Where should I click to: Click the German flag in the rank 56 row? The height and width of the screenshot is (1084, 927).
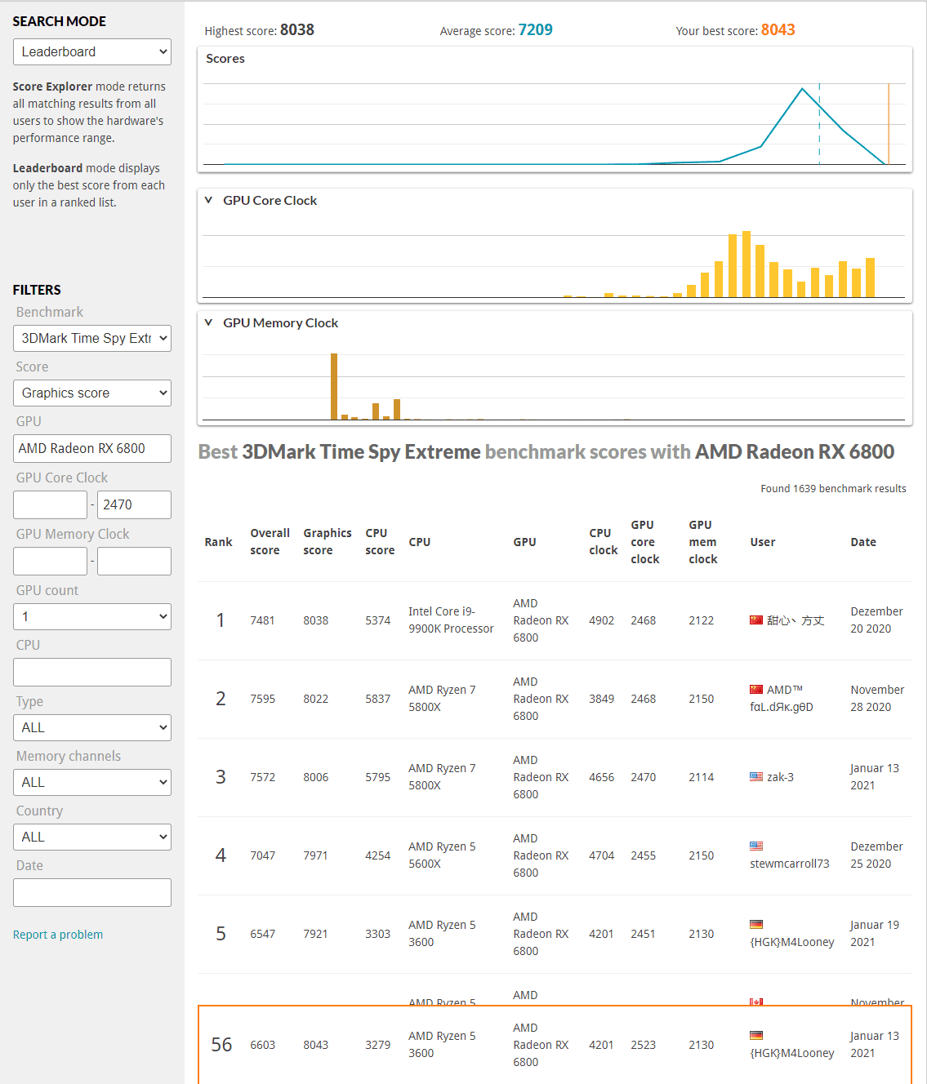(756, 1035)
